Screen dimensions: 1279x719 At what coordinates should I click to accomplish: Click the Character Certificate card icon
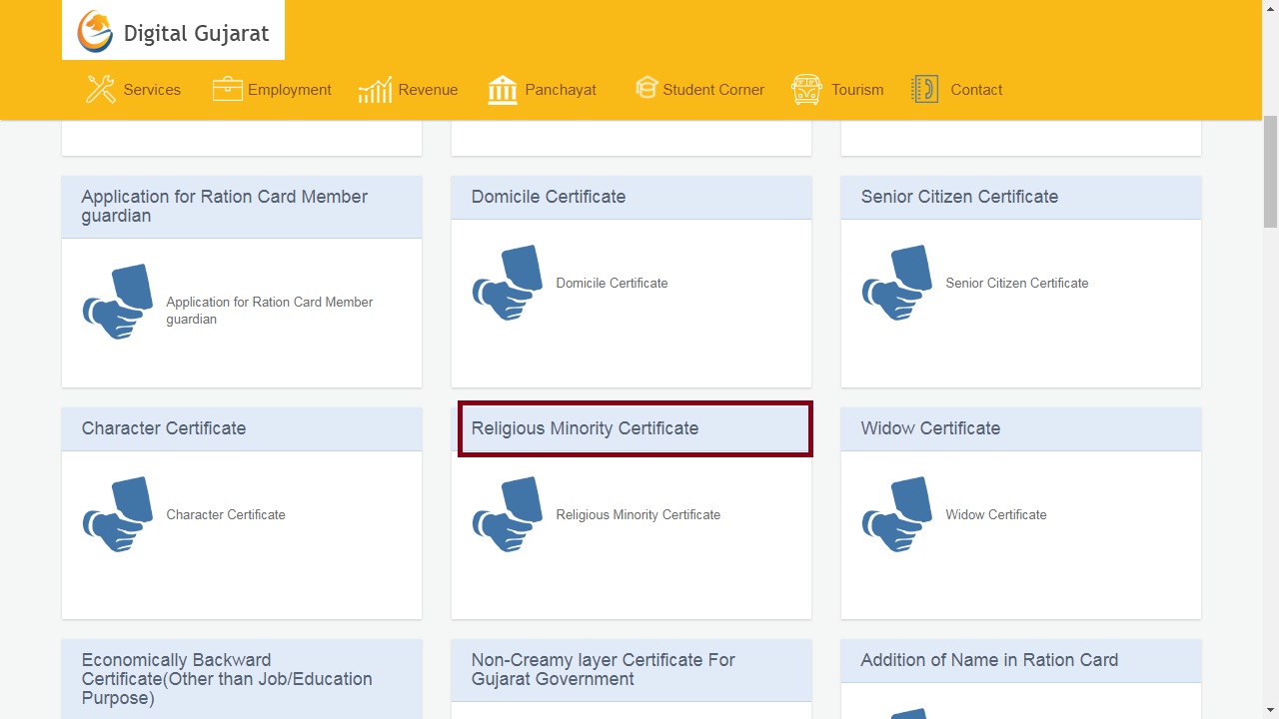117,514
